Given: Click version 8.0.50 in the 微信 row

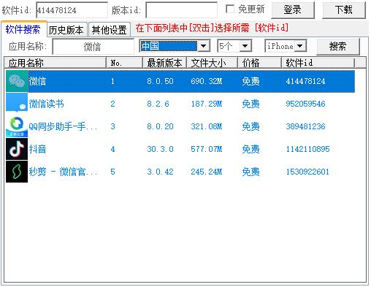Looking at the screenshot, I should click(160, 81).
